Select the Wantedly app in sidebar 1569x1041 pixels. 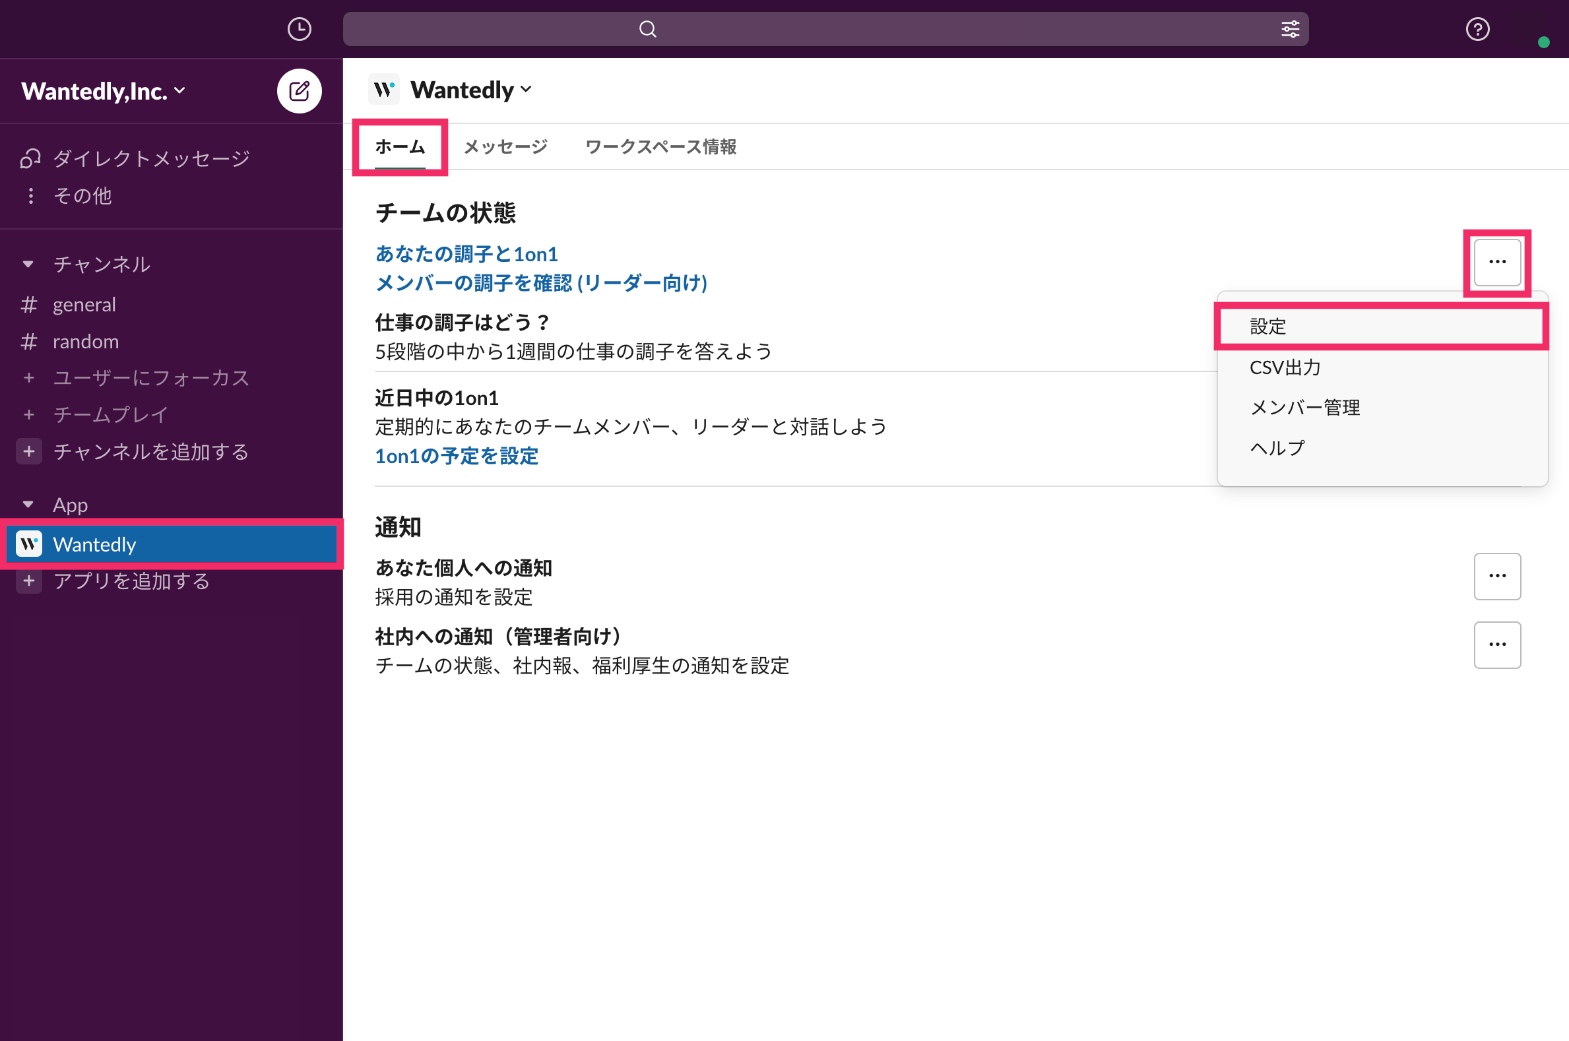(172, 544)
